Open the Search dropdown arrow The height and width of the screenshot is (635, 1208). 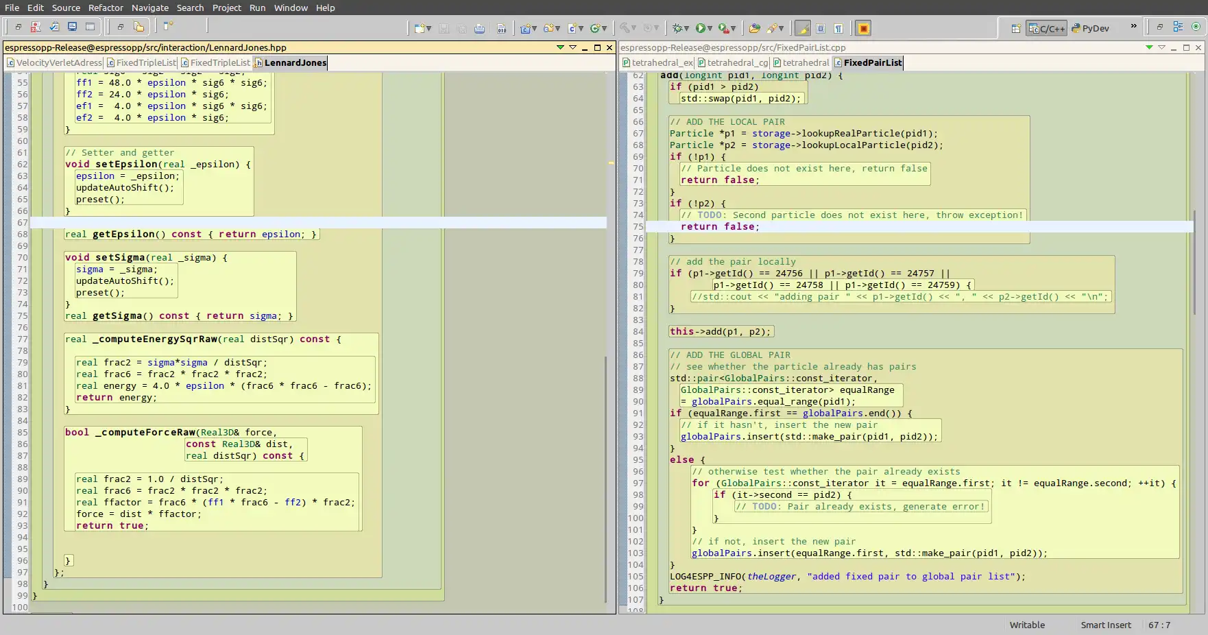point(782,29)
